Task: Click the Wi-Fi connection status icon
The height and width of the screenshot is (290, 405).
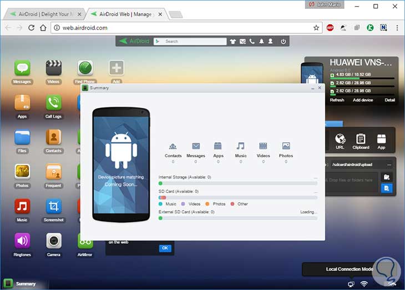Action: [x=364, y=284]
